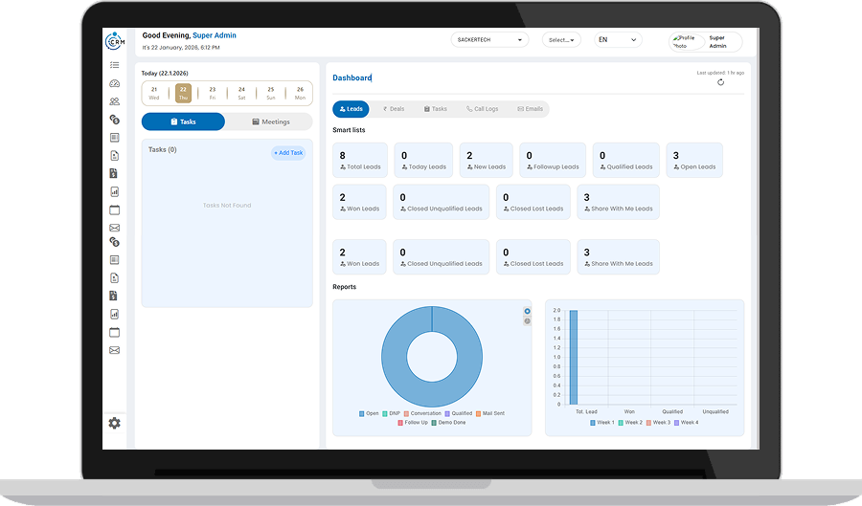Click the Tot. Lead bar in bar chart
Image resolution: width=862 pixels, height=506 pixels.
pyautogui.click(x=574, y=358)
